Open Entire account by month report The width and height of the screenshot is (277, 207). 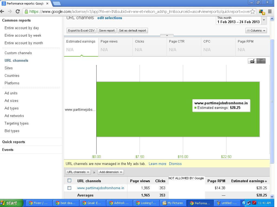(x=24, y=43)
